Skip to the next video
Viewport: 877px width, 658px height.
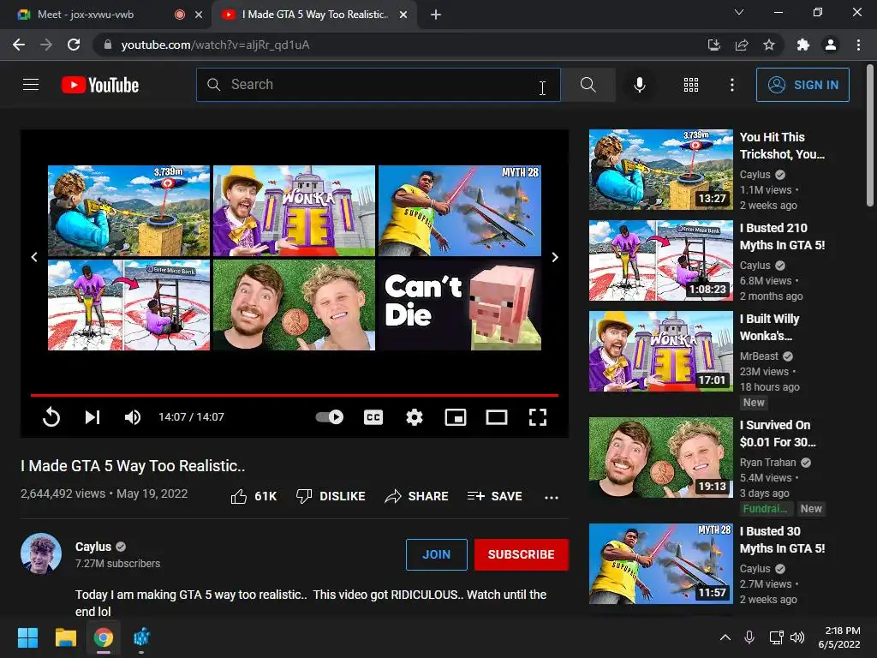coord(92,417)
